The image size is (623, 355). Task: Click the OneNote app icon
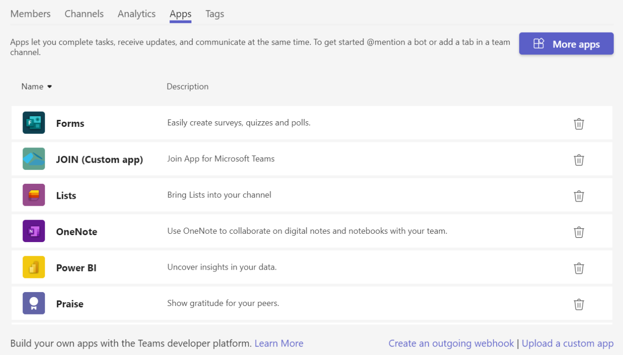coord(34,231)
